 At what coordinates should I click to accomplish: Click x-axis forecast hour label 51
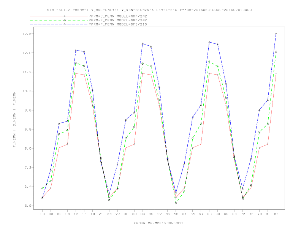pos(184,214)
